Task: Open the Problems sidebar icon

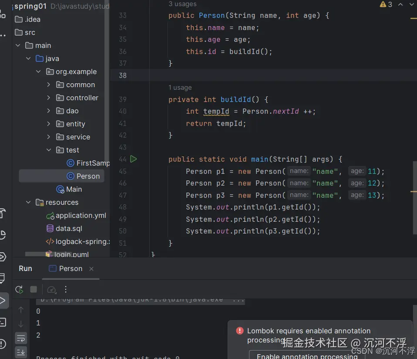Action: pyautogui.click(x=3, y=344)
